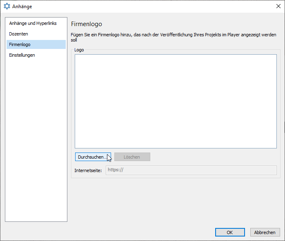Screen dimensions: 285x241
Task: Click the gear icon in the title bar
Action: click(x=7, y=7)
